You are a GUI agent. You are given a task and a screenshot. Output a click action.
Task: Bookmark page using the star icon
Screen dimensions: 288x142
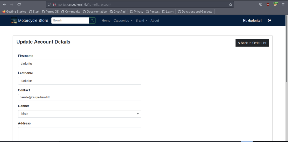coord(231,4)
